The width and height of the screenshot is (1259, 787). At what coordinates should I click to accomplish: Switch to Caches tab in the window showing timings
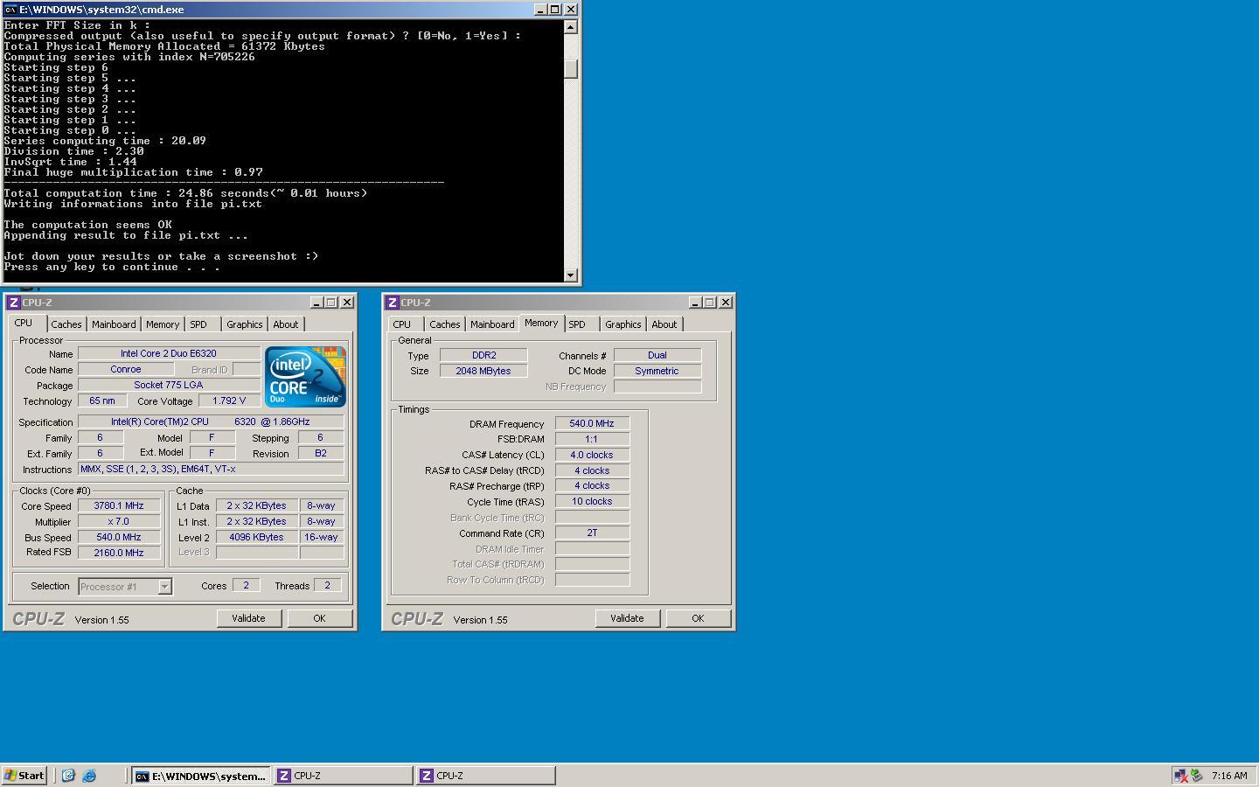445,324
